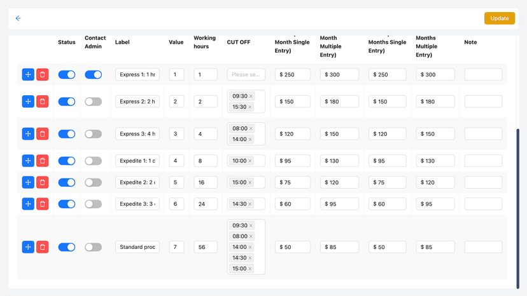Disable the Status toggle for Express 1
Image resolution: width=527 pixels, height=296 pixels.
click(67, 74)
